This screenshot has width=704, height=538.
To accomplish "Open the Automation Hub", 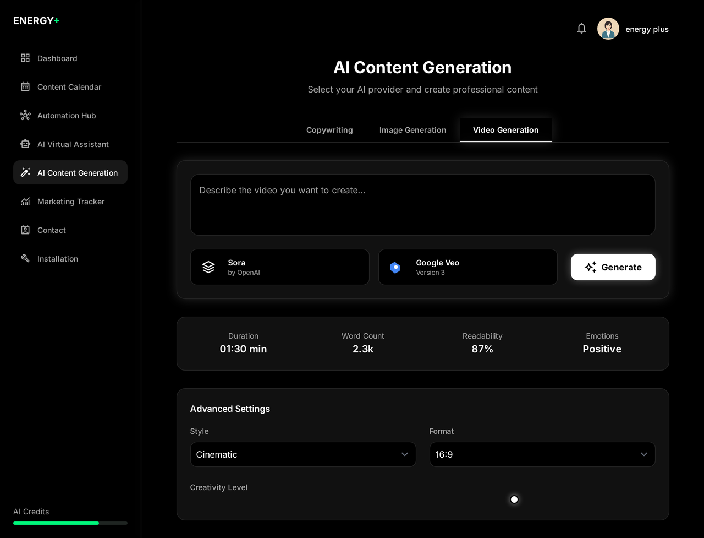I will click(66, 115).
